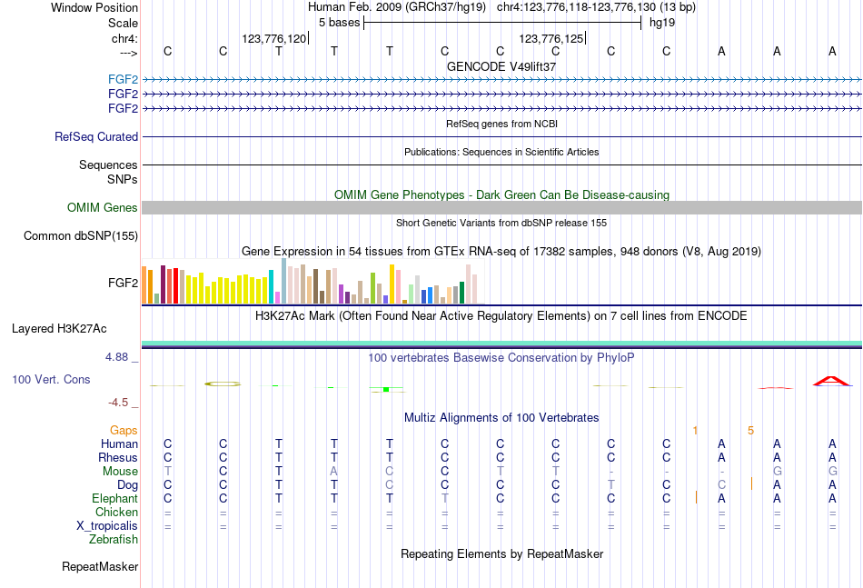Click the orange gap number 5
Screen dimensions: 863x588
point(750,431)
